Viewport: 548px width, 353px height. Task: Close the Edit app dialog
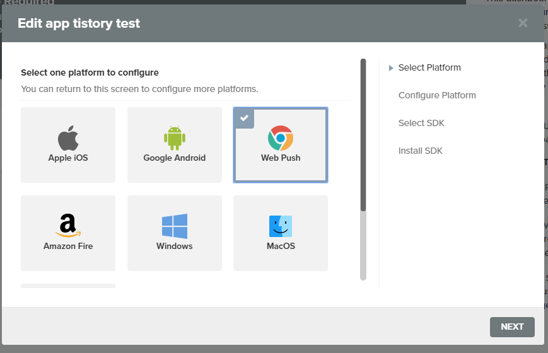coord(523,23)
